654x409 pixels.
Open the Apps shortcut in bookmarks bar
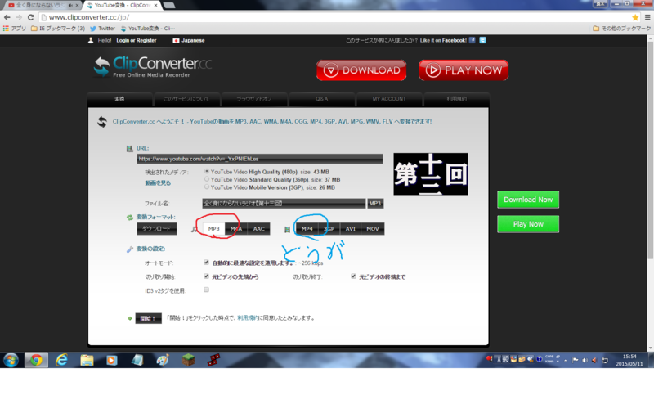click(x=14, y=29)
